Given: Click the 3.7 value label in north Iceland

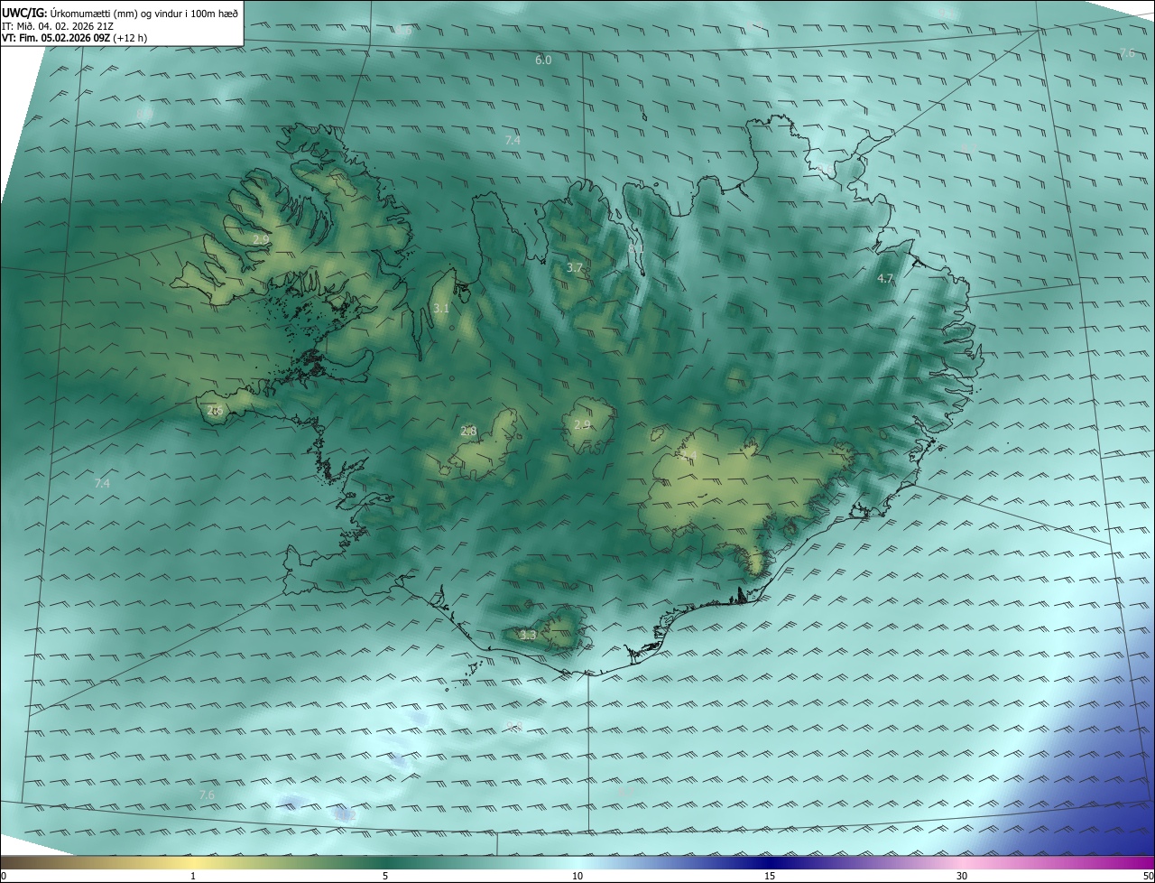Looking at the screenshot, I should coord(574,268).
